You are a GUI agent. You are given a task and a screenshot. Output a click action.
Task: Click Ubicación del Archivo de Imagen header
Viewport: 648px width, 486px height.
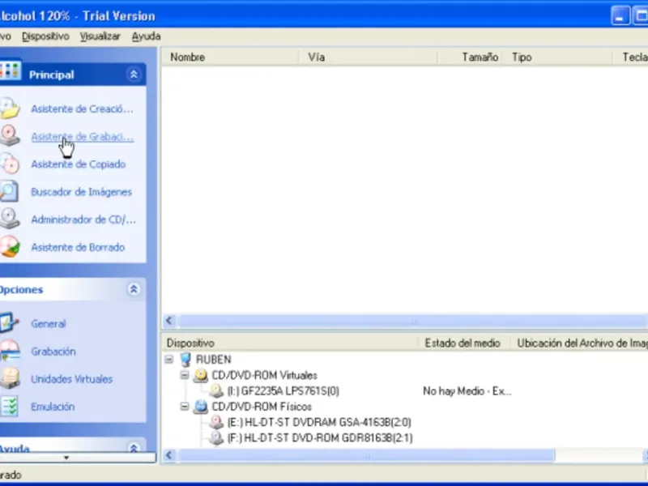pyautogui.click(x=579, y=343)
